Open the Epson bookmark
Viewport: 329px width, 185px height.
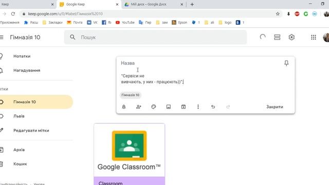click(179, 23)
